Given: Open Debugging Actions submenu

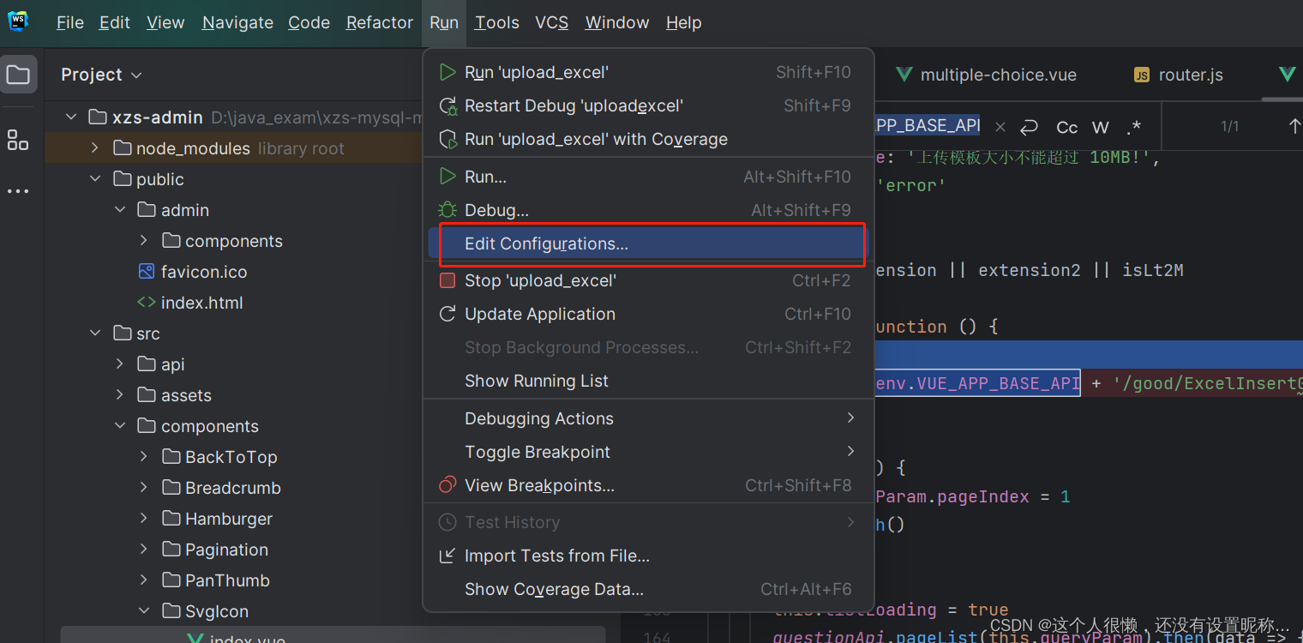Looking at the screenshot, I should pyautogui.click(x=648, y=418).
